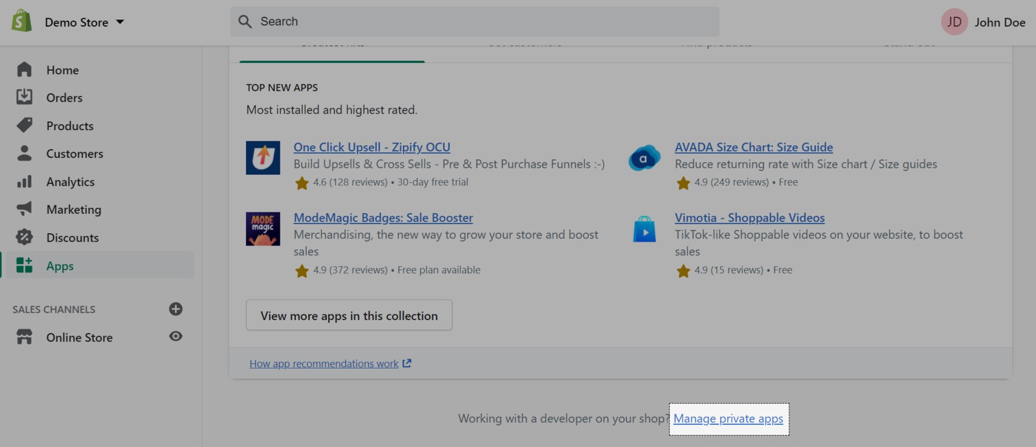Click the Online Store storefront icon
1036x447 pixels.
[x=25, y=337]
